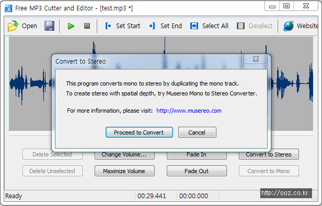This screenshot has width=322, height=206.
Task: Click the Set End marker icon
Action: coord(152,26)
